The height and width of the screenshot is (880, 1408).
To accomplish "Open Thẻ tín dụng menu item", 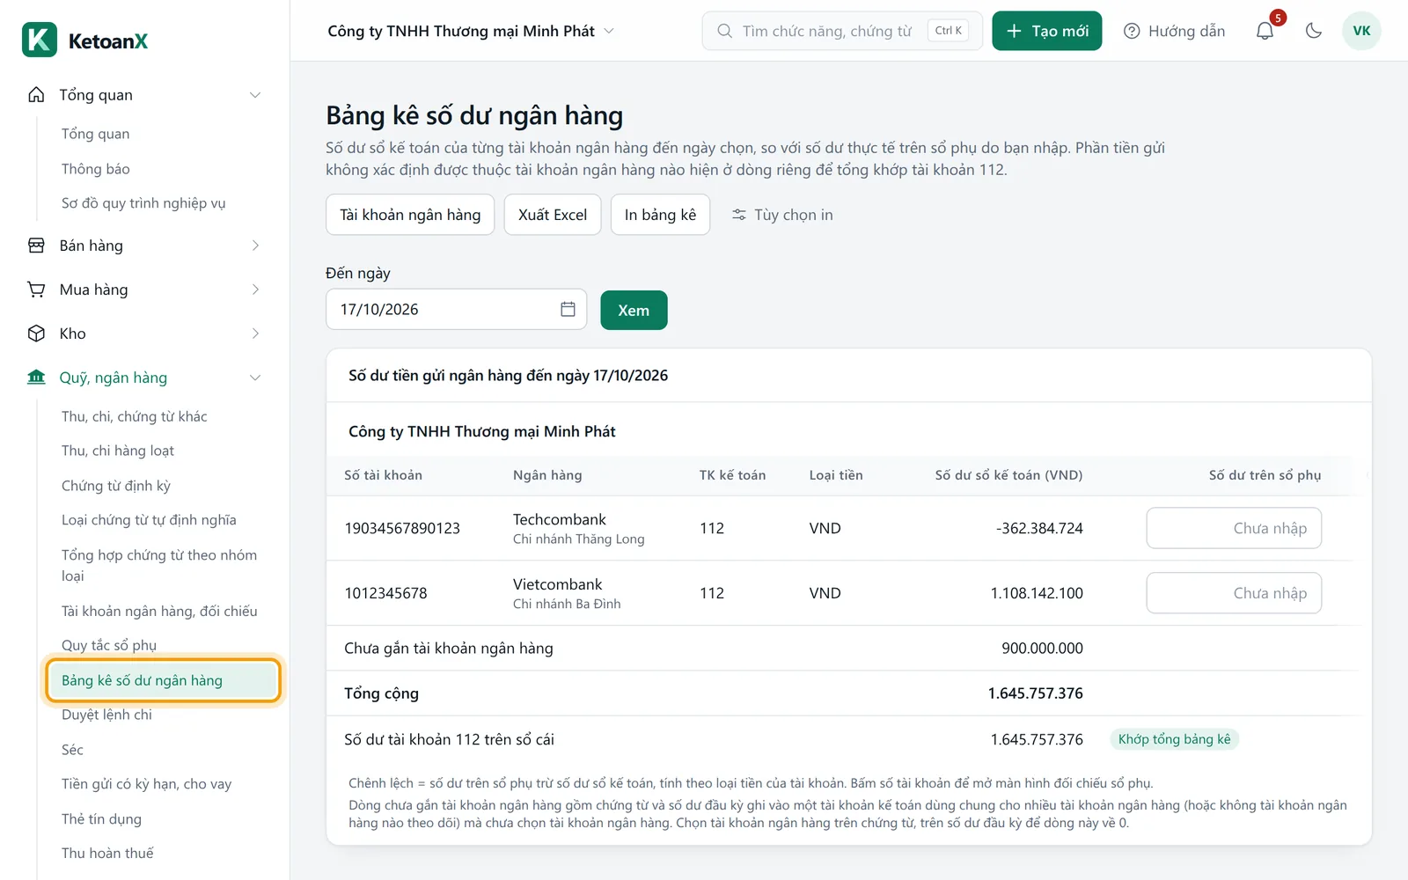I will click(x=101, y=819).
